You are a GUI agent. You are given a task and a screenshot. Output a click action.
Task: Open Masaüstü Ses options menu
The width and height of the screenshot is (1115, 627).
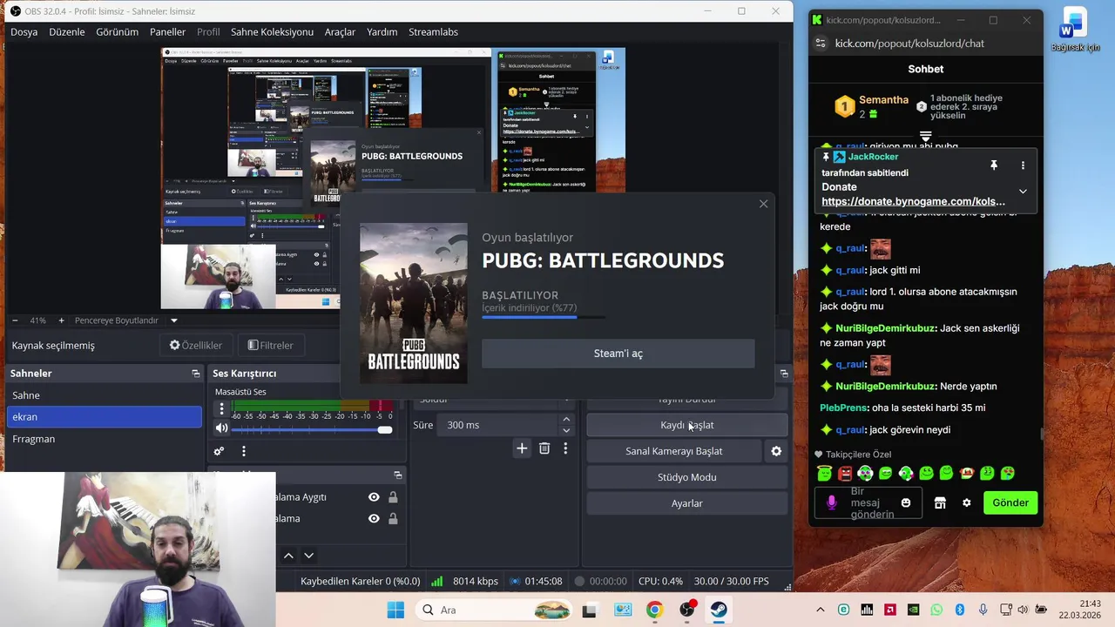(x=221, y=408)
